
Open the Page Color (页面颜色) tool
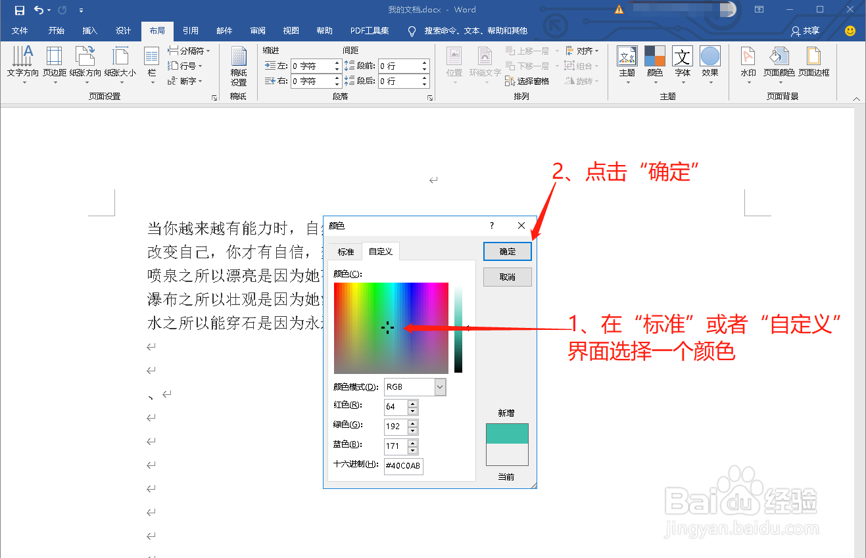pos(779,64)
